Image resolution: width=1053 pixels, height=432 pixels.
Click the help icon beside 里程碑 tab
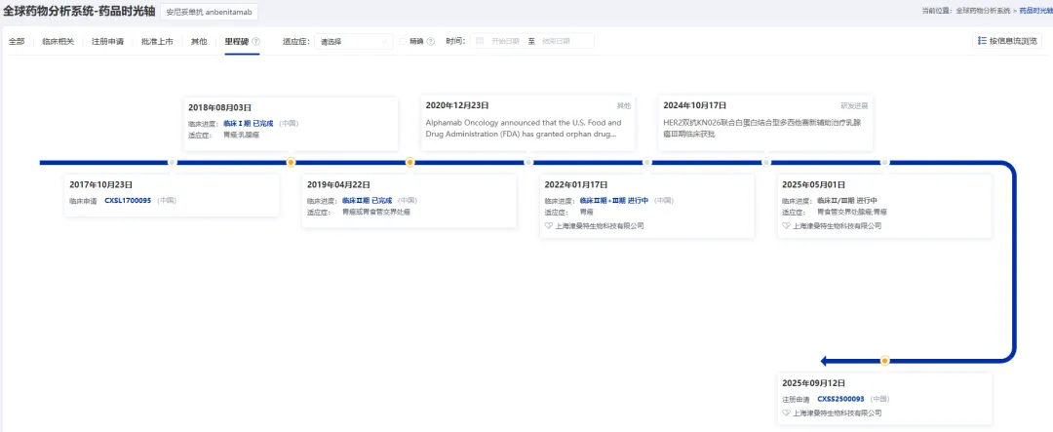coord(255,42)
